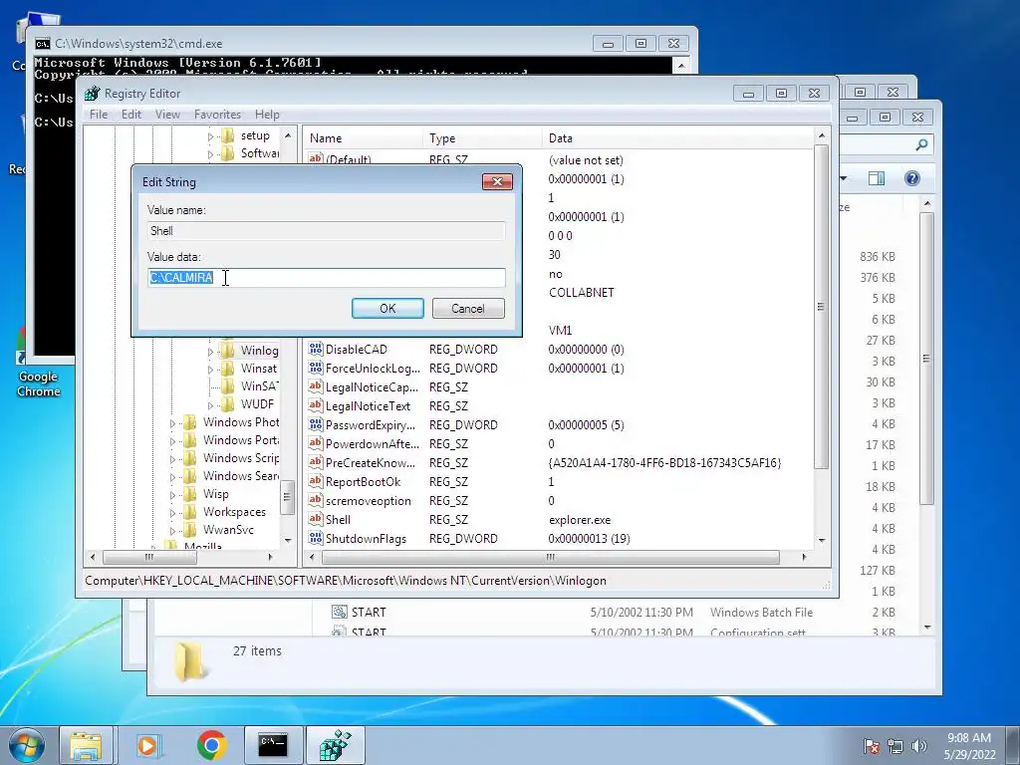The image size is (1020, 765).
Task: Close the Edit String dialog
Action: point(497,181)
